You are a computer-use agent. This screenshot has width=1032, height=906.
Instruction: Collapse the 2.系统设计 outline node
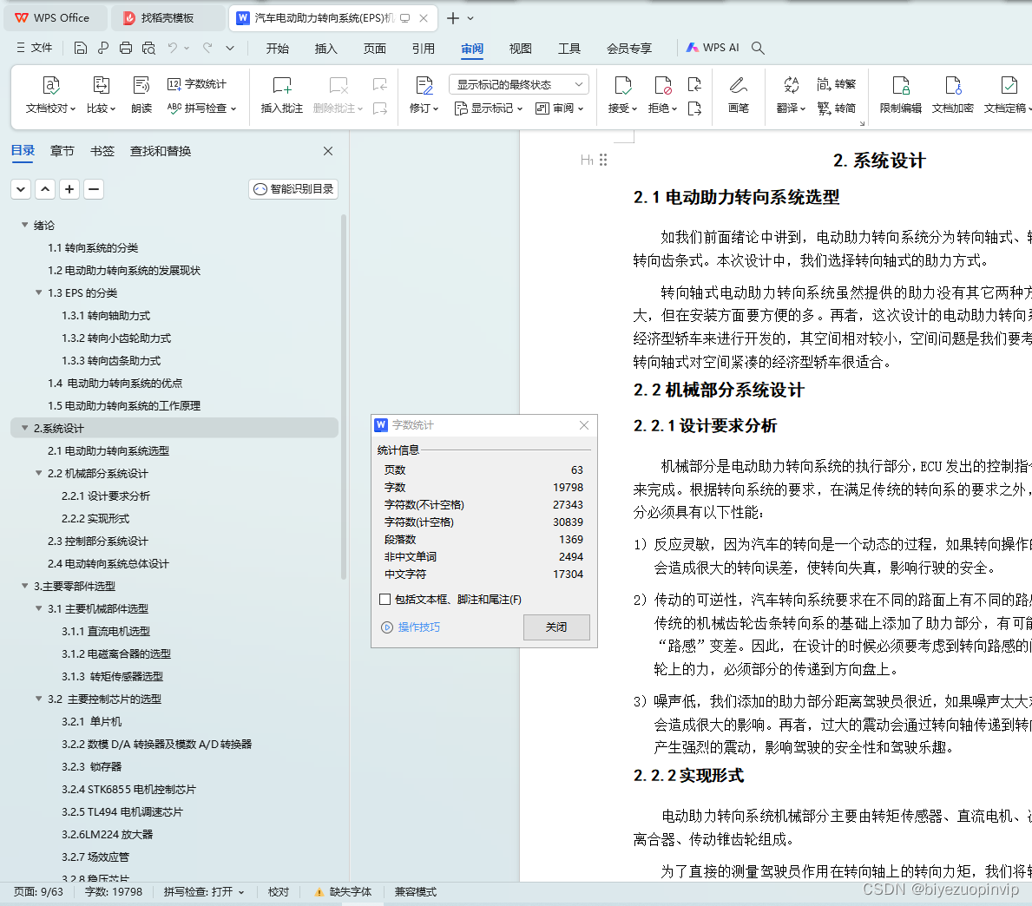(x=25, y=429)
